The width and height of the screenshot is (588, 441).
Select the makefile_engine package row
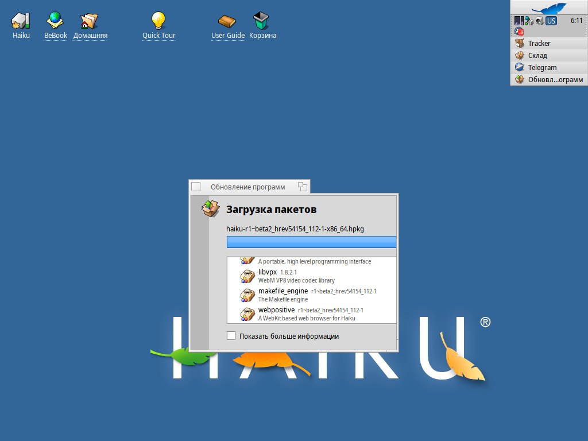tap(311, 295)
